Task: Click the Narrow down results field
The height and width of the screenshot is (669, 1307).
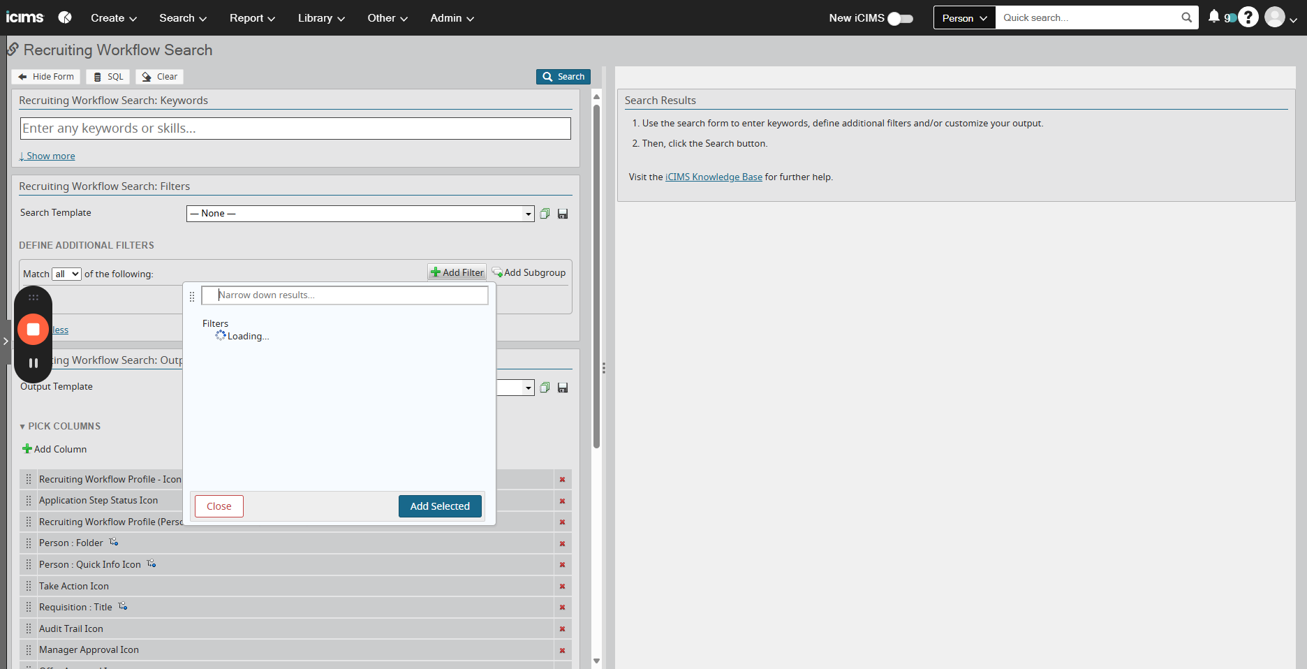Action: [345, 295]
